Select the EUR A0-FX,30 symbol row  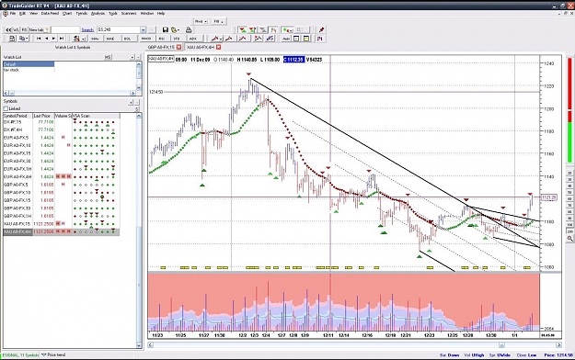(62, 161)
